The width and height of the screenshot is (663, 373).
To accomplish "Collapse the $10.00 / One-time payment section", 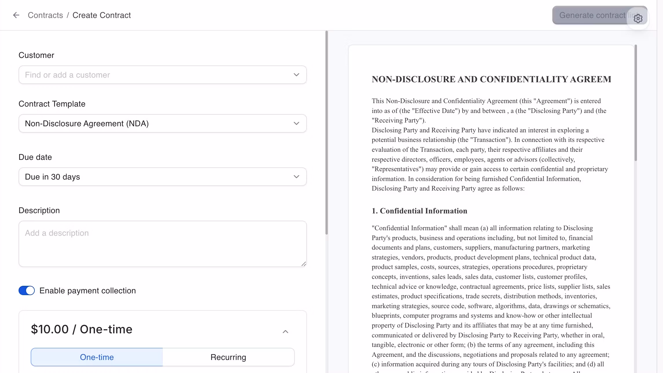I will point(285,332).
